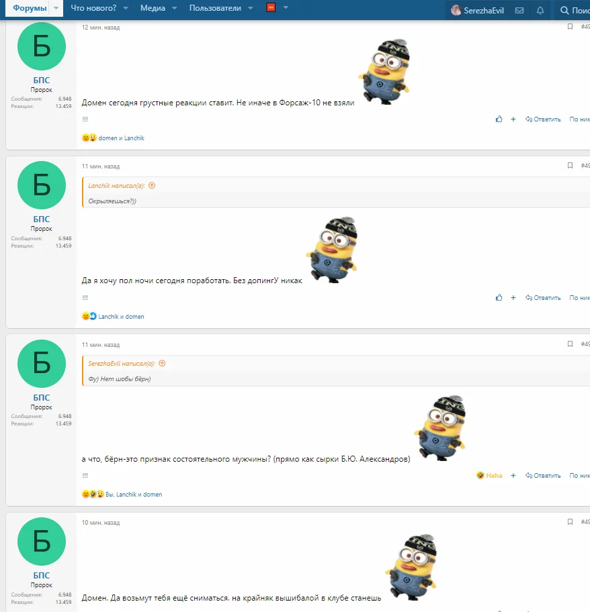Image resolution: width=590 pixels, height=612 pixels.
Task: Open БПС username on вышибалой post
Action: 42,575
